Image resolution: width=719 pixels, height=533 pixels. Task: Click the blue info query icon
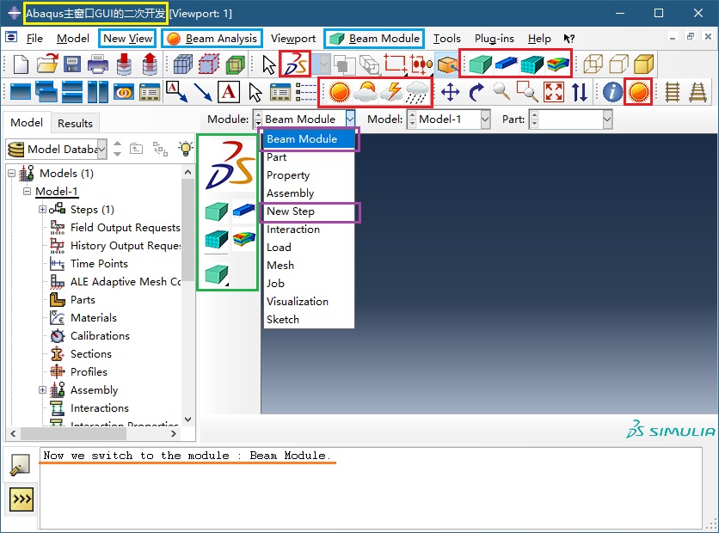(x=612, y=92)
